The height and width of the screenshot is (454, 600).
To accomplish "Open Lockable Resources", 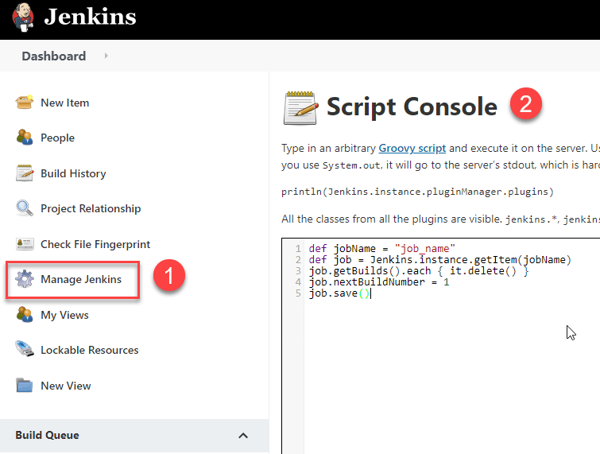I will click(x=90, y=350).
